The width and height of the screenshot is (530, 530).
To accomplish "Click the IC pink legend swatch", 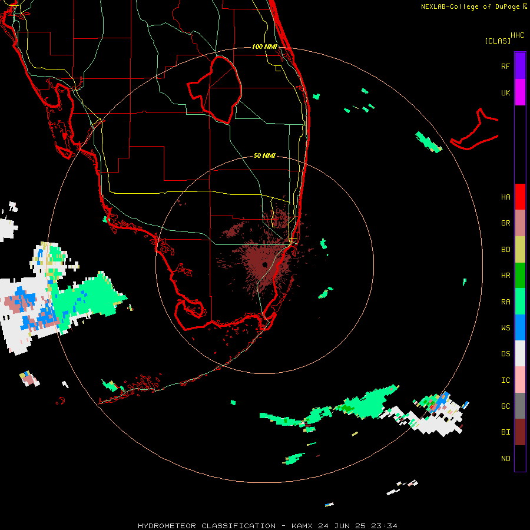I will point(520,380).
